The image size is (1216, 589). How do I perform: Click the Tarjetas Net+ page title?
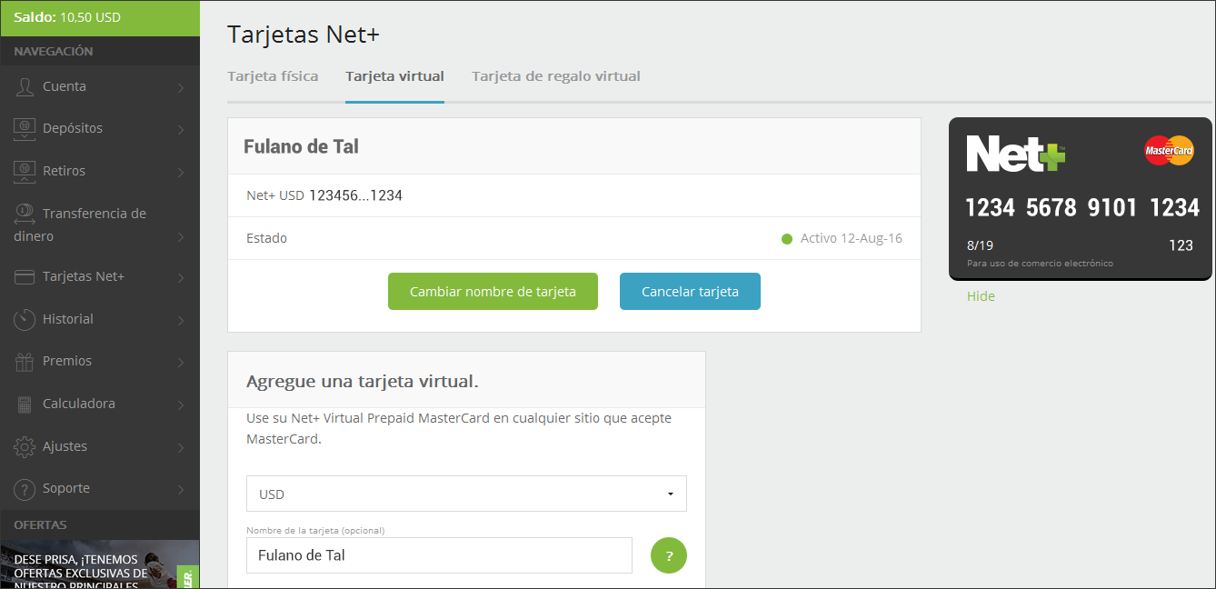pos(304,35)
